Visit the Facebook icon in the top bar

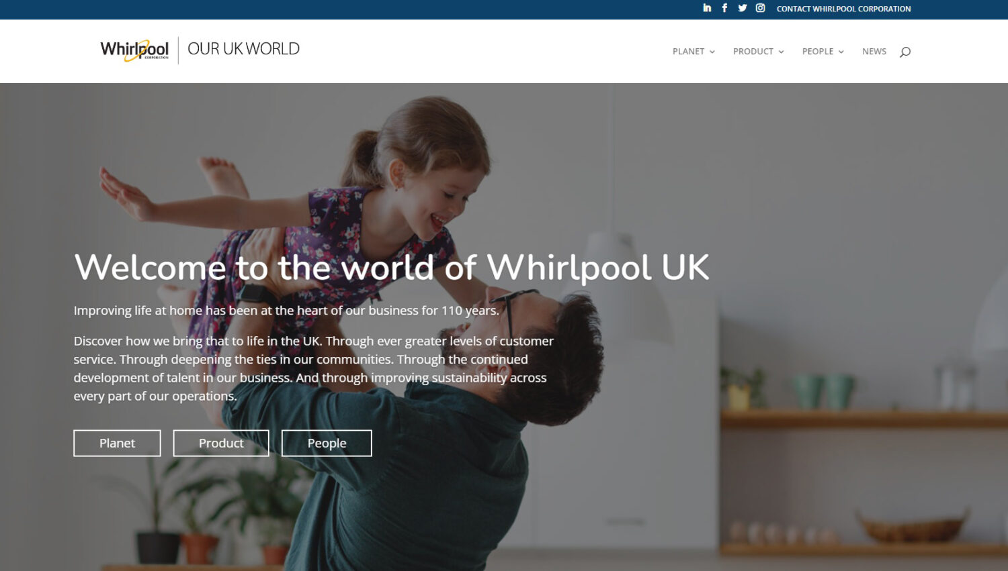pos(724,8)
